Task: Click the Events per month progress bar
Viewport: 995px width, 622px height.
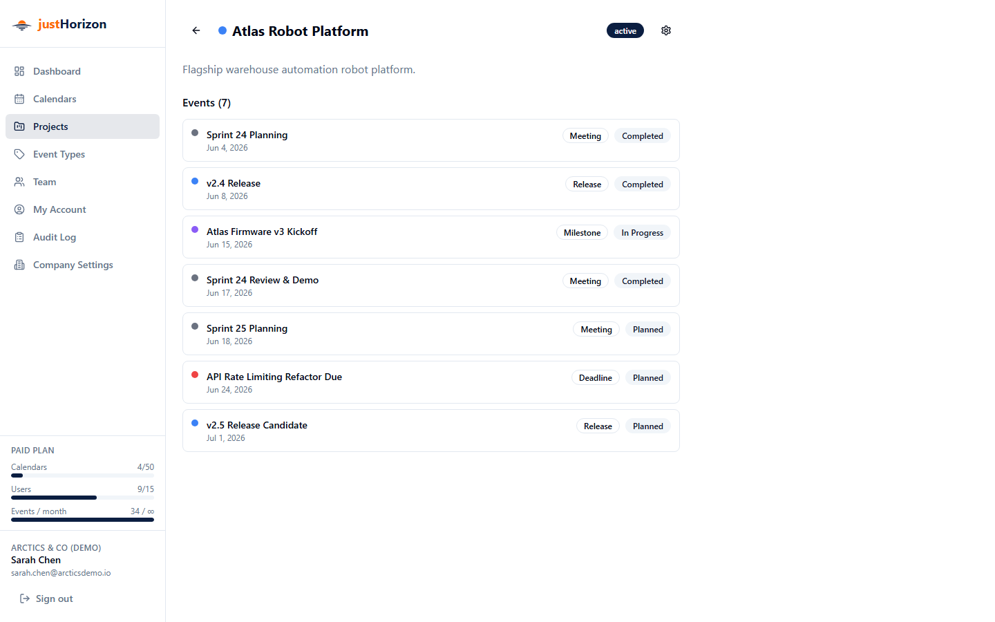Action: tap(82, 520)
